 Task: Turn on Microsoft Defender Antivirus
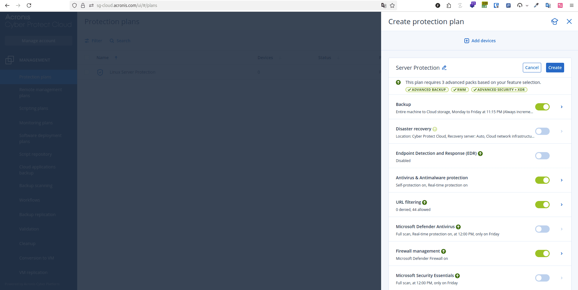click(542, 229)
